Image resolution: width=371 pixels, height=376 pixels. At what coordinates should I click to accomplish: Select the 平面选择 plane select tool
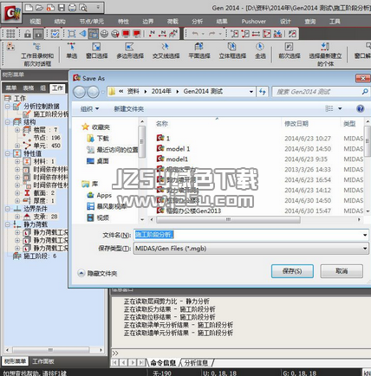click(x=199, y=51)
